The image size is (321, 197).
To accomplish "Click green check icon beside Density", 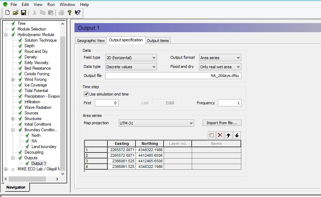I will (x=20, y=57).
